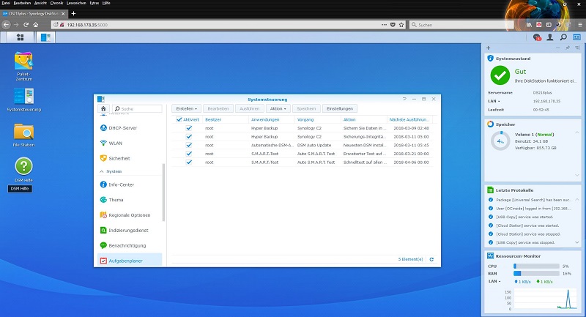Open the user options icon
This screenshot has width=586, height=317.
(x=550, y=37)
